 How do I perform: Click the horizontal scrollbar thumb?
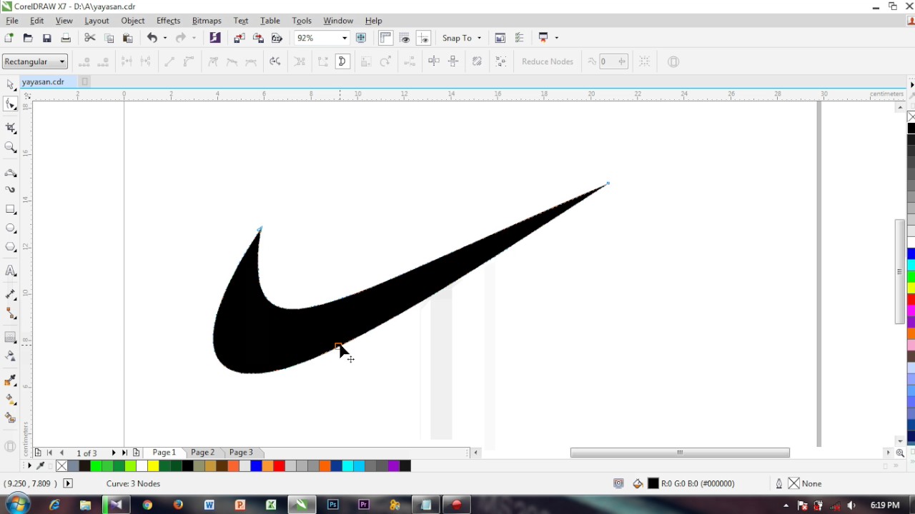680,453
